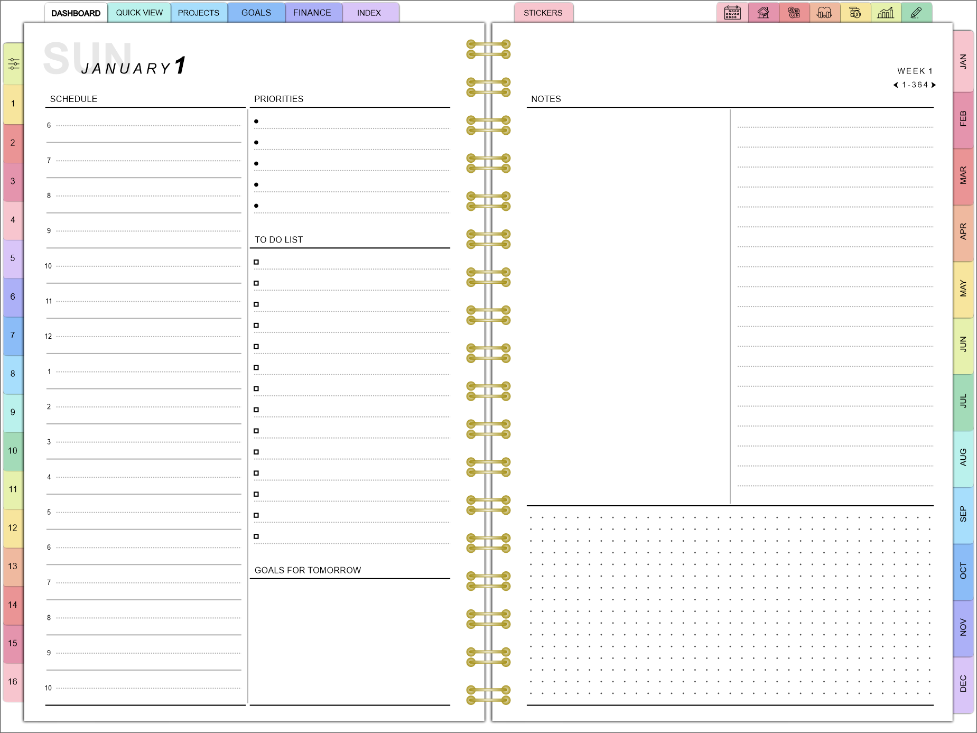Open the pencil notes tab
Image resolution: width=977 pixels, height=733 pixels.
coord(916,13)
